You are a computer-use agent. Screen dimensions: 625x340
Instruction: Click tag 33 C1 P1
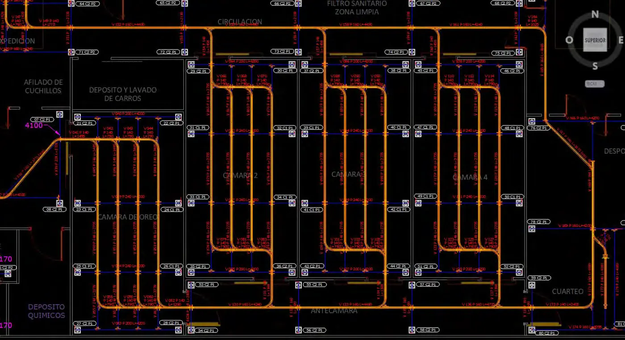click(x=198, y=197)
